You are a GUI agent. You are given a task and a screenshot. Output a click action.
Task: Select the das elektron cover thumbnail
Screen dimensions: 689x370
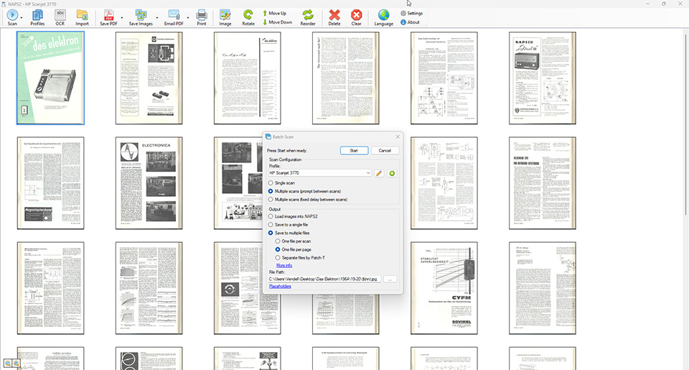pos(50,78)
